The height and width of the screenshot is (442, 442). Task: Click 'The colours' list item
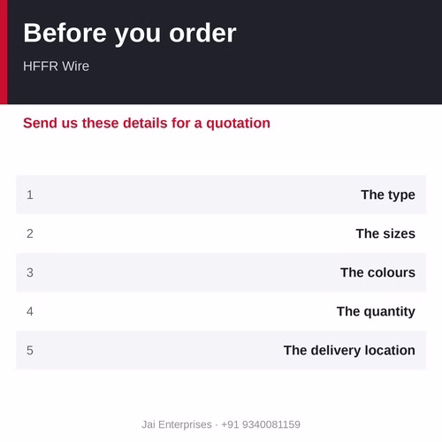pyautogui.click(x=377, y=272)
